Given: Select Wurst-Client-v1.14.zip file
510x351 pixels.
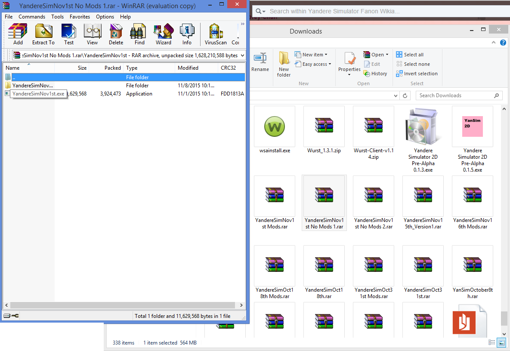Looking at the screenshot, I should [374, 133].
